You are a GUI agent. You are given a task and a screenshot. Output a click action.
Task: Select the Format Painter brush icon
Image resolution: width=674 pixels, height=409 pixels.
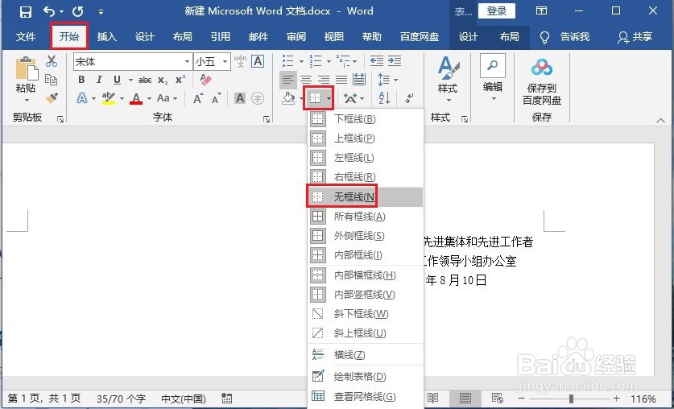coord(52,98)
